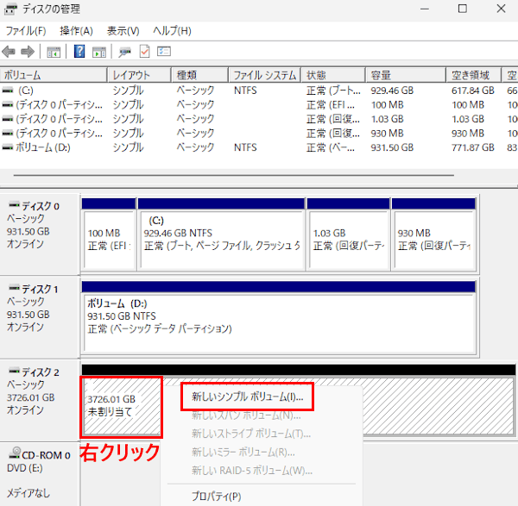Click disabled 新しい RAID-5 ボリューム(W)... entry

[252, 471]
